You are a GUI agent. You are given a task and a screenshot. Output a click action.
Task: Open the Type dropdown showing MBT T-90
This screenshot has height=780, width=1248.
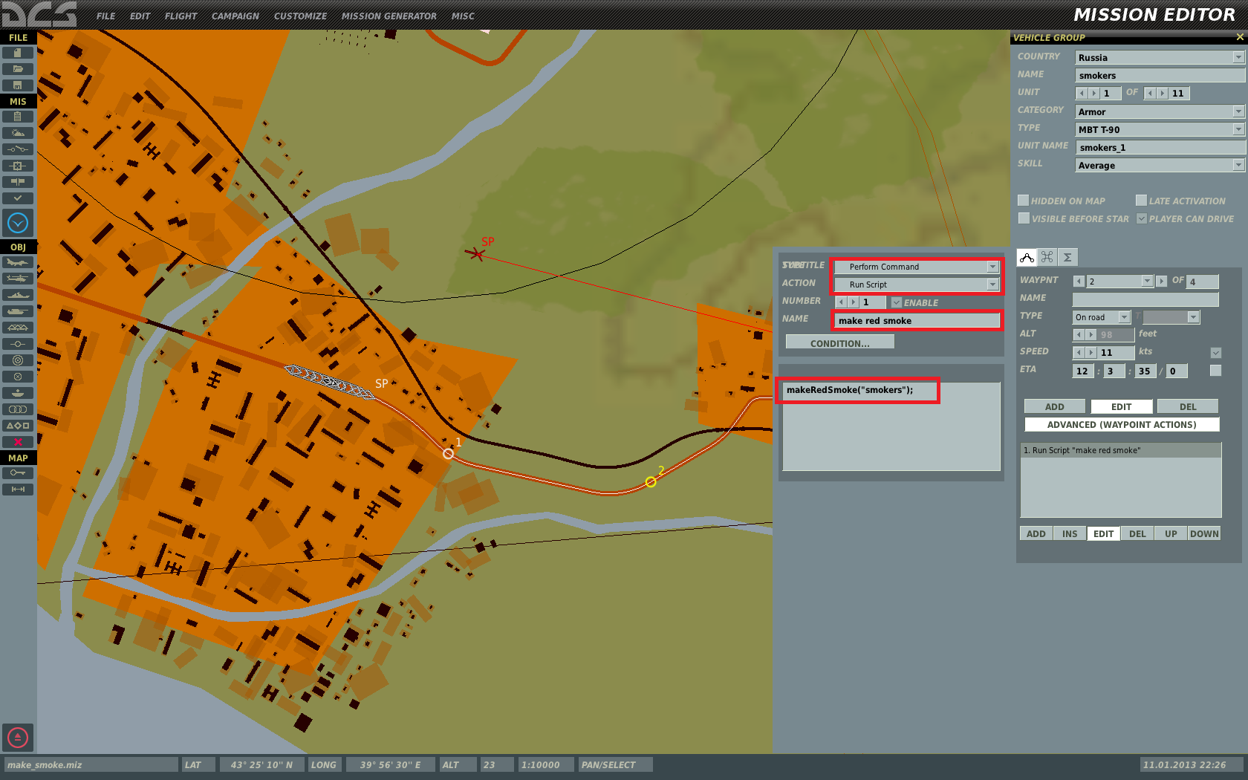point(1160,129)
